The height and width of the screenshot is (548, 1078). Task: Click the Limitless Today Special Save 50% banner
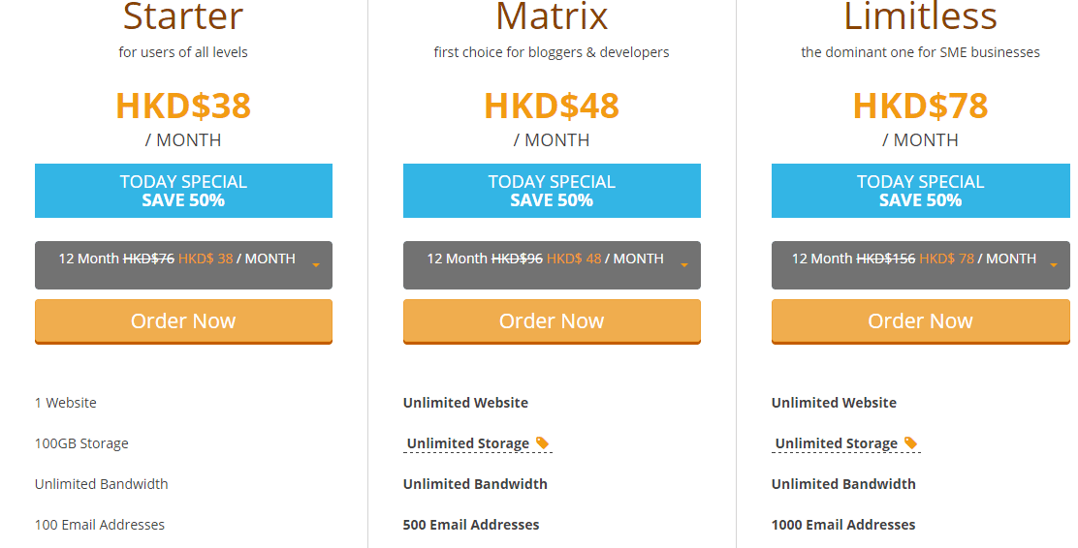(x=921, y=191)
